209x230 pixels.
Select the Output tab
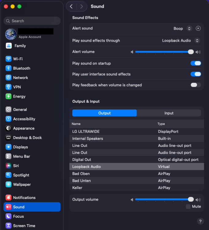click(x=104, y=113)
